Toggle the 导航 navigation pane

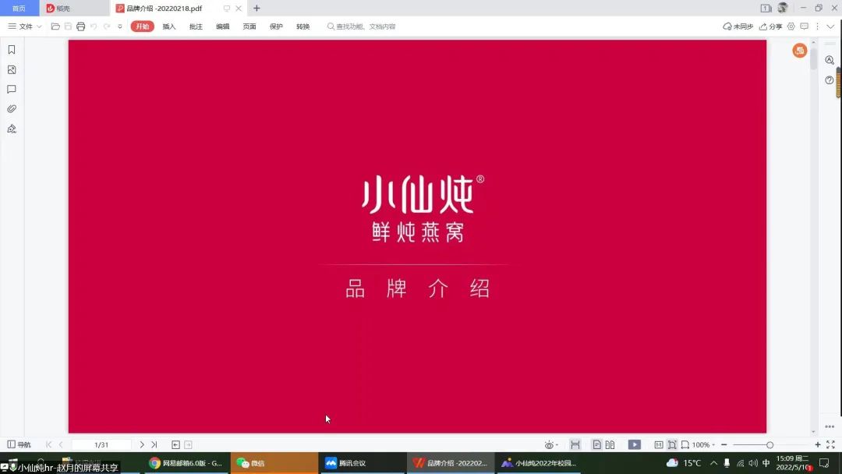pyautogui.click(x=19, y=444)
